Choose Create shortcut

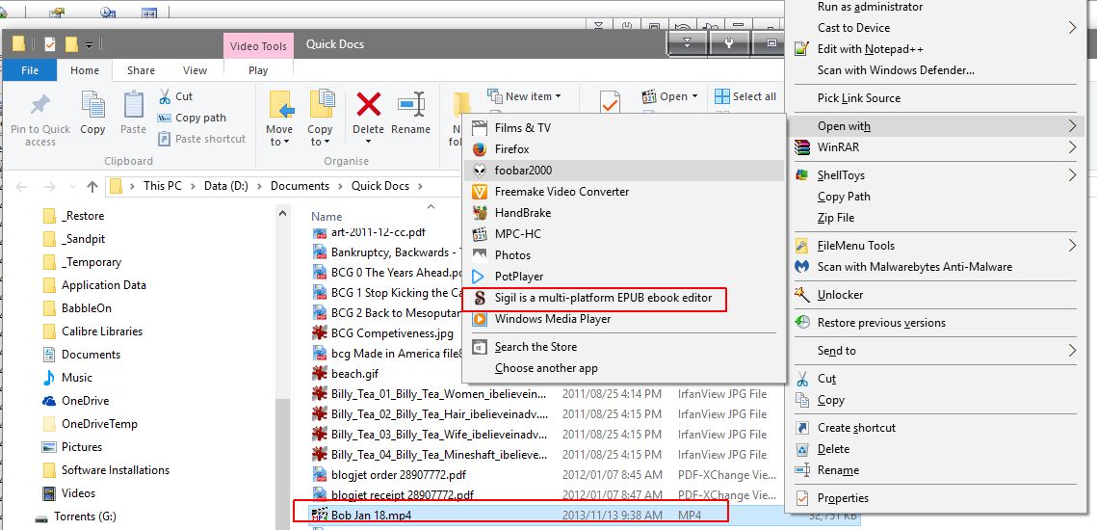click(856, 428)
